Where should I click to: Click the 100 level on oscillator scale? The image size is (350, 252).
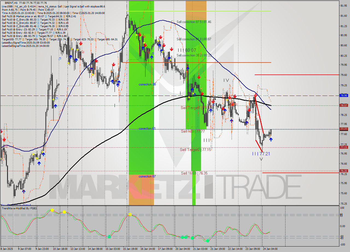point(342,208)
